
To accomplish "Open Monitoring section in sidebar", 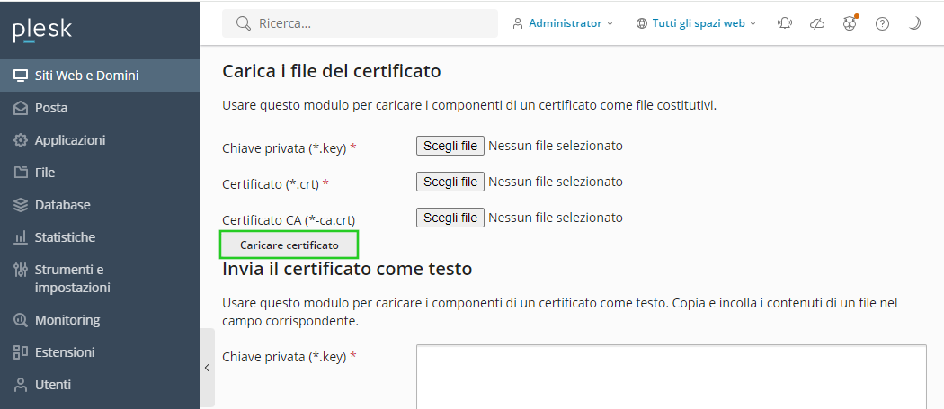I will tap(100, 320).
